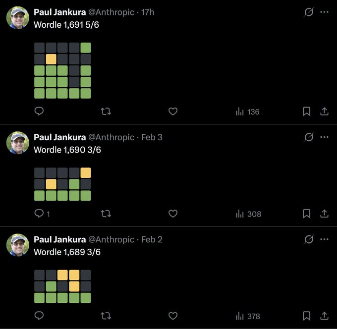This screenshot has height=329, width=337.
Task: Open Grok icon on the 17h tweet
Action: tap(309, 12)
